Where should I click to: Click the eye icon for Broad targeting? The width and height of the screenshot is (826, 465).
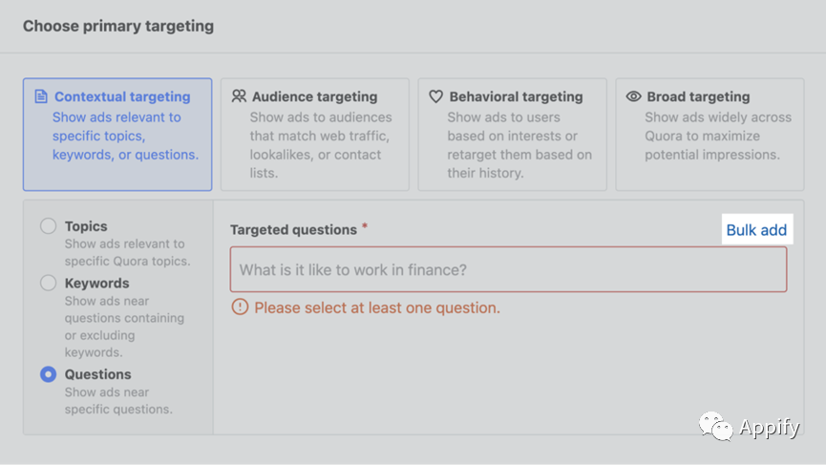click(x=633, y=96)
